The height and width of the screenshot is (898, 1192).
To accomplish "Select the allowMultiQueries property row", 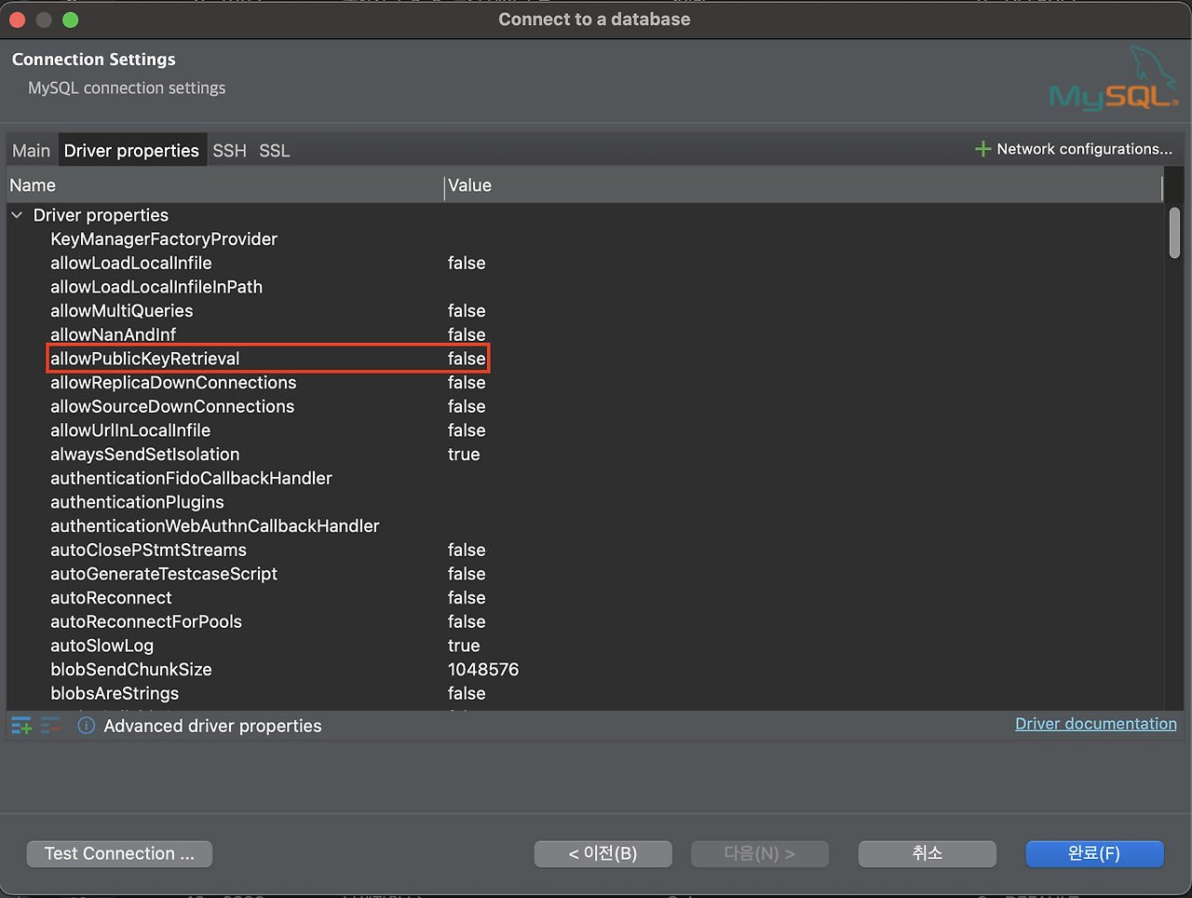I will click(x=121, y=310).
